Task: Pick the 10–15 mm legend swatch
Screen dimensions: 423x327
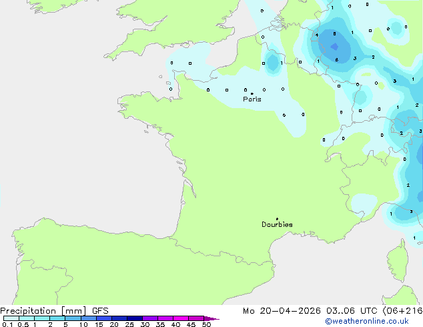Action: point(89,318)
